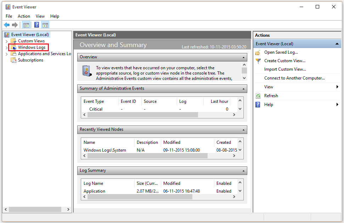
Task: Click Administrative Events horizontal scrollbar right arrow
Action: [x=234, y=115]
